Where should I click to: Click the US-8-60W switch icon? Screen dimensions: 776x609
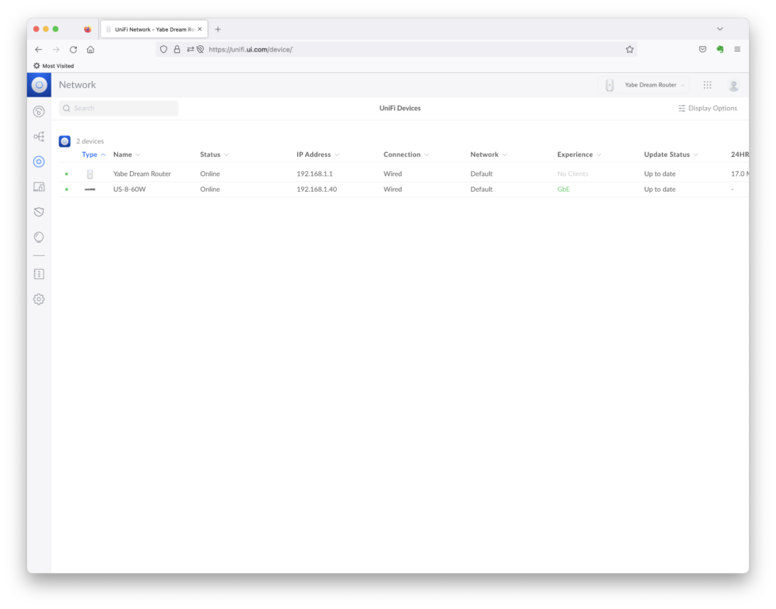click(x=90, y=190)
